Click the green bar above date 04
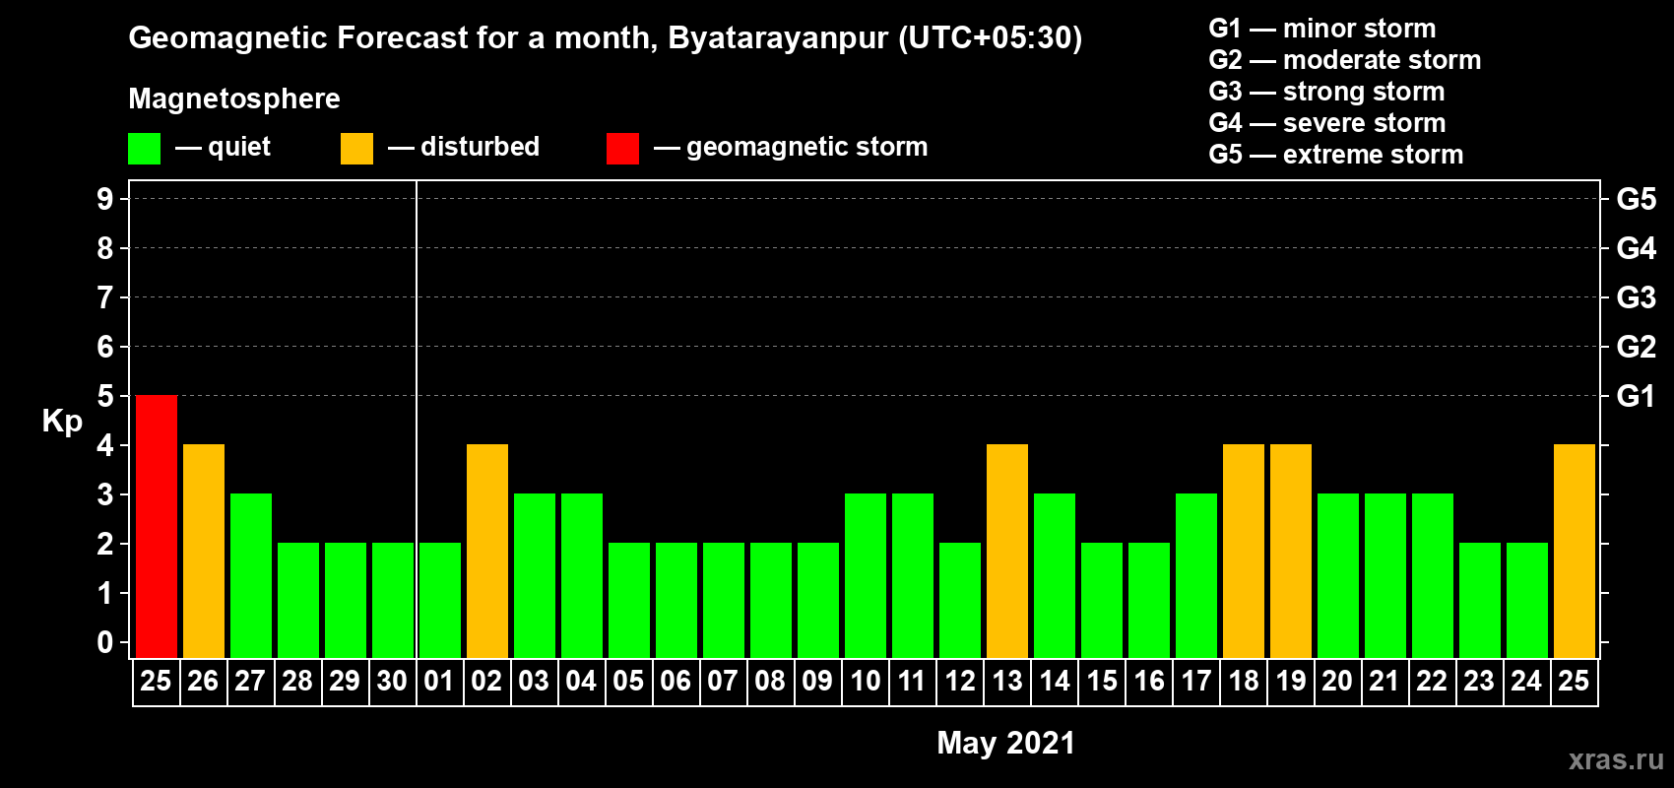This screenshot has height=788, width=1674. 582,576
